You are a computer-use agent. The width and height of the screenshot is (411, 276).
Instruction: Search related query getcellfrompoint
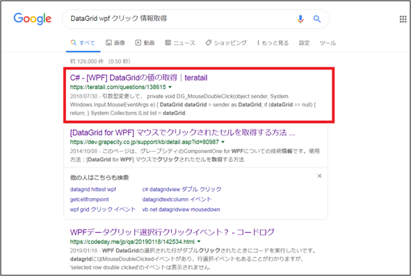89,200
